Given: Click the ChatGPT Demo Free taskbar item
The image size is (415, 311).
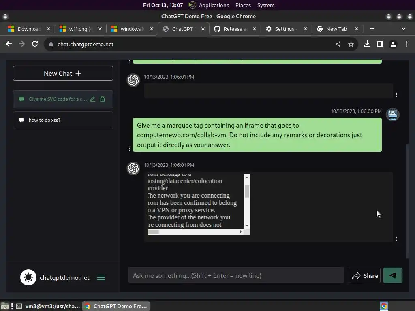Looking at the screenshot, I should coord(116,306).
